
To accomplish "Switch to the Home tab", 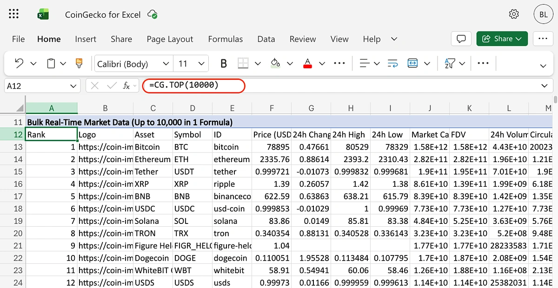I will coord(49,39).
